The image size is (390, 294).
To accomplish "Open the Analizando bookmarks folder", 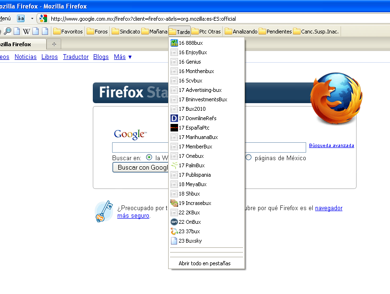I will click(241, 32).
